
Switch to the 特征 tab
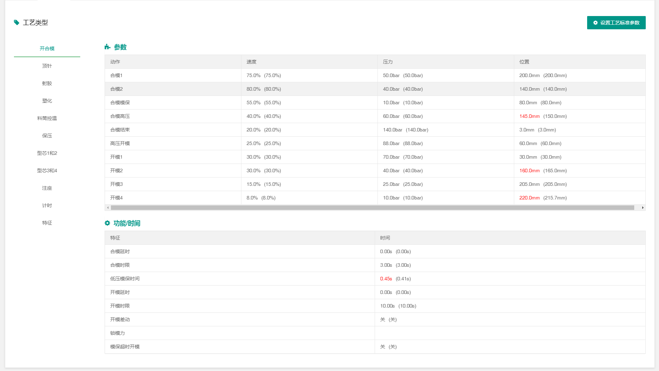(47, 223)
